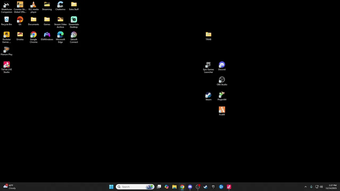
Task: Select the Google Chrome desktop shortcut
Action: pos(33,37)
